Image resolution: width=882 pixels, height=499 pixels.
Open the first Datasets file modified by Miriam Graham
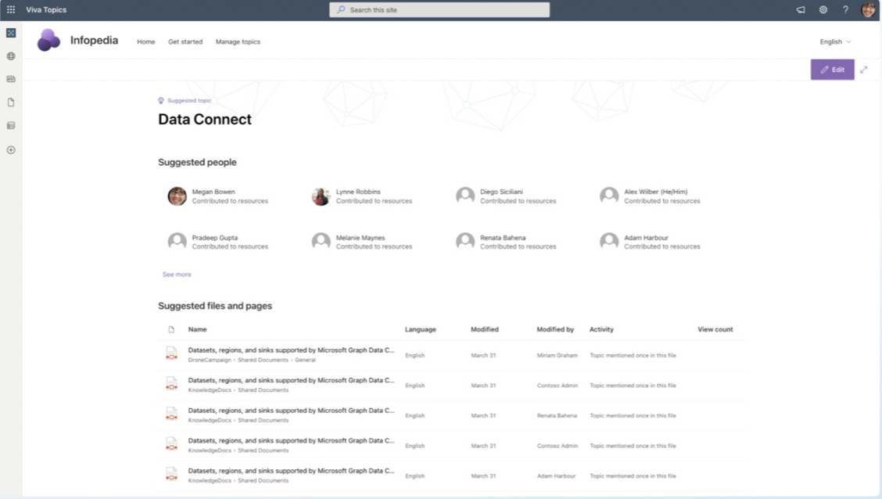[291, 350]
